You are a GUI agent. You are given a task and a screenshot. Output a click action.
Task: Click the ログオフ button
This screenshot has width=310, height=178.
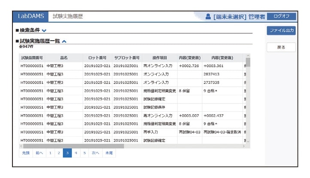281,16
